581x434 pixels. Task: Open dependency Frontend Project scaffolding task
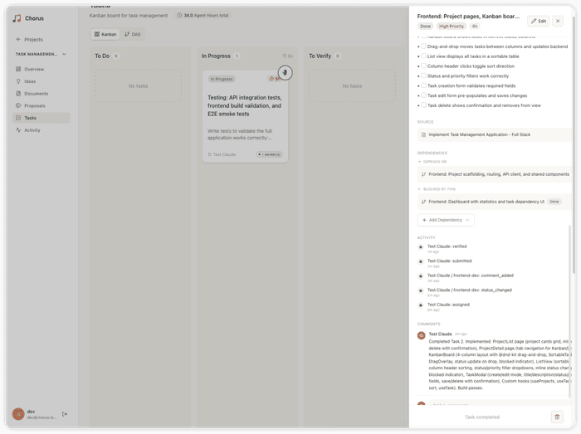coord(495,174)
